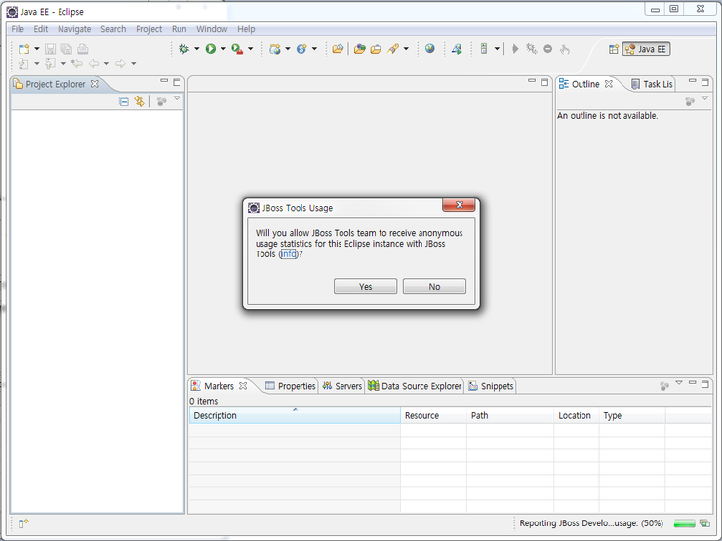722x541 pixels.
Task: Open the New Servlet dropdown arrow
Action: coord(314,49)
